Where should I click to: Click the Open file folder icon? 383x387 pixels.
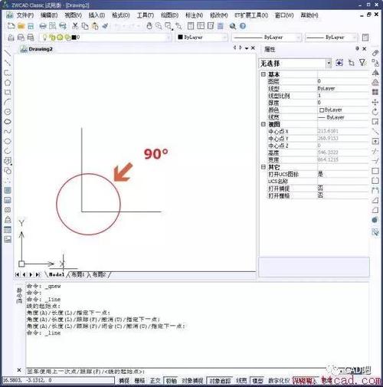pyautogui.click(x=21, y=26)
